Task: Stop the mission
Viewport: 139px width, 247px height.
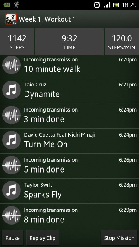Action: pyautogui.click(x=119, y=238)
